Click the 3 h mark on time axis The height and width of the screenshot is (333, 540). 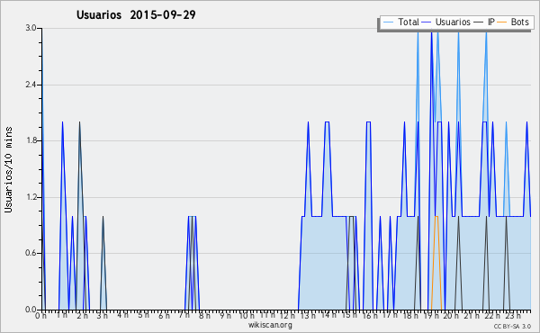coord(103,315)
